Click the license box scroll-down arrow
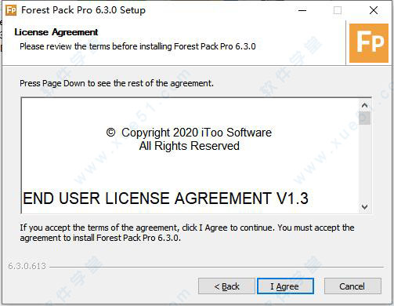Screen dimensions: 394x306 click(x=364, y=207)
